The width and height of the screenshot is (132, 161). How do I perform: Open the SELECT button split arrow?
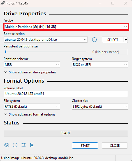click(x=126, y=40)
